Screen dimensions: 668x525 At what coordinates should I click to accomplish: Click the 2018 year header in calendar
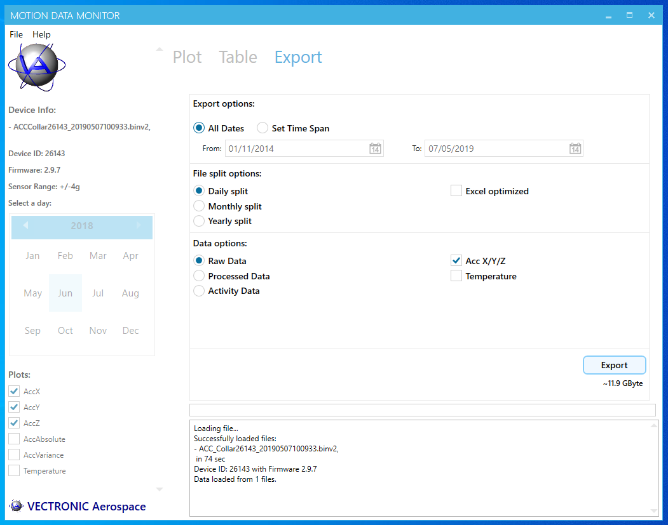(82, 226)
